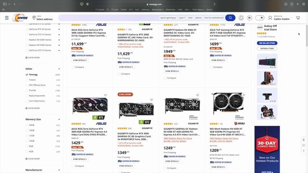Open View Details for $949 GIGABYTE RX 6900 XT
308x173 pixels.
pos(172,71)
